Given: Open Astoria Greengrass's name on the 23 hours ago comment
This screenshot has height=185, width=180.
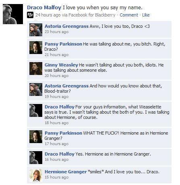Looking at the screenshot, I should [x=66, y=26].
